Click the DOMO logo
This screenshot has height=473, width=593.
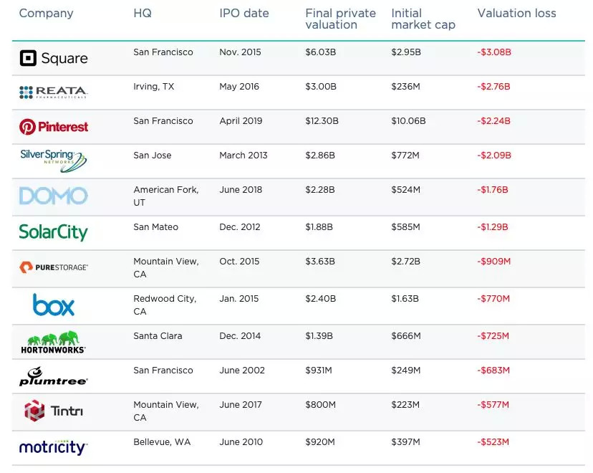tap(53, 196)
